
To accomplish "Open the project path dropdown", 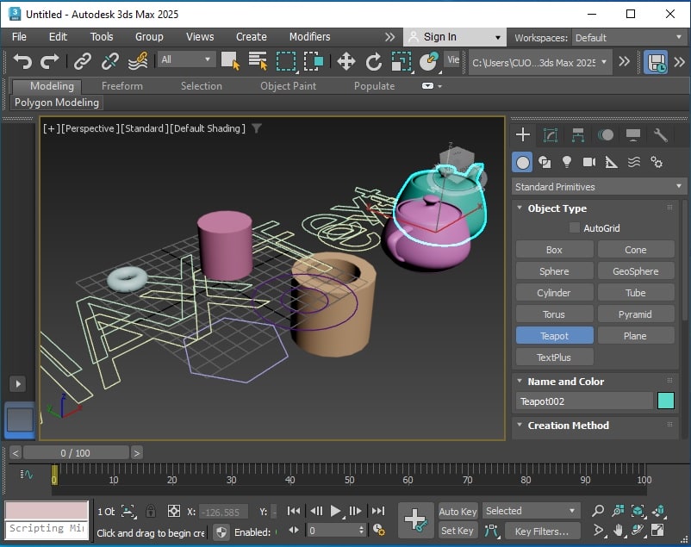I will tap(540, 63).
